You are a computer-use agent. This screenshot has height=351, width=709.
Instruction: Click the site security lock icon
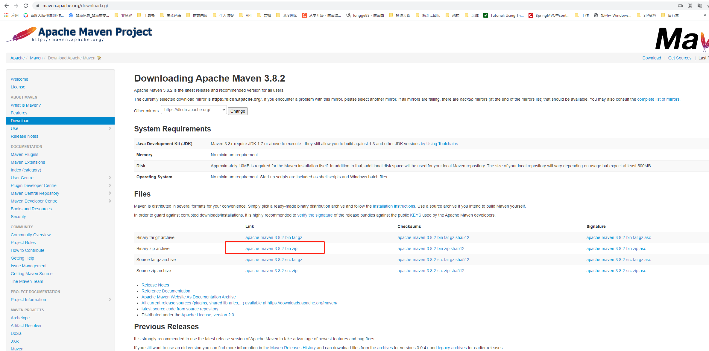point(37,5)
